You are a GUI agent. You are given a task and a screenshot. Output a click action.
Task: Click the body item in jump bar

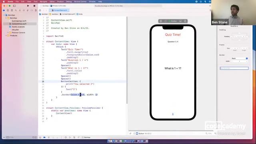80,14
